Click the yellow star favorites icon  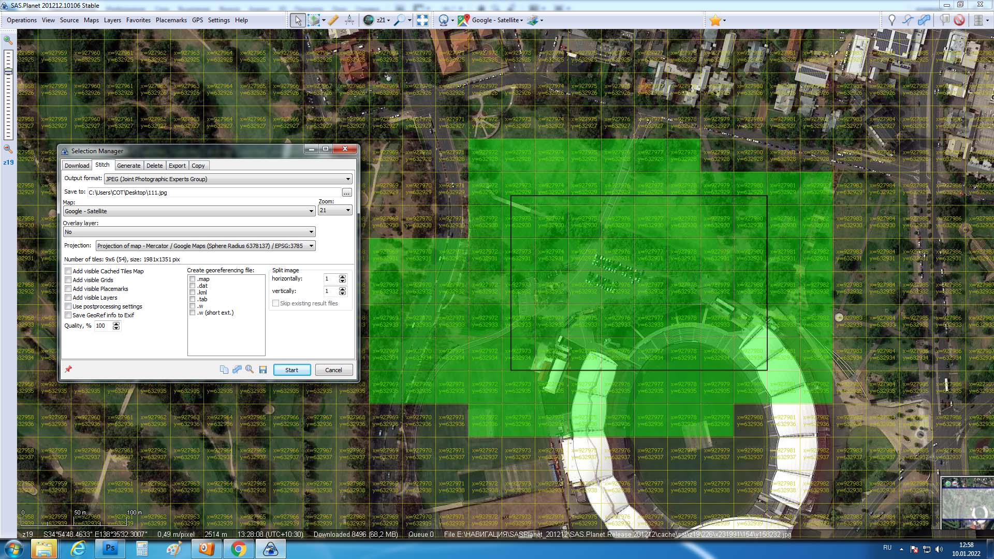point(715,20)
